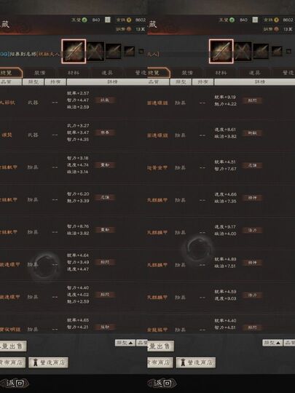Tick the tiny square box after right weapon icons
This screenshot has height=393, width=295.
point(288,52)
